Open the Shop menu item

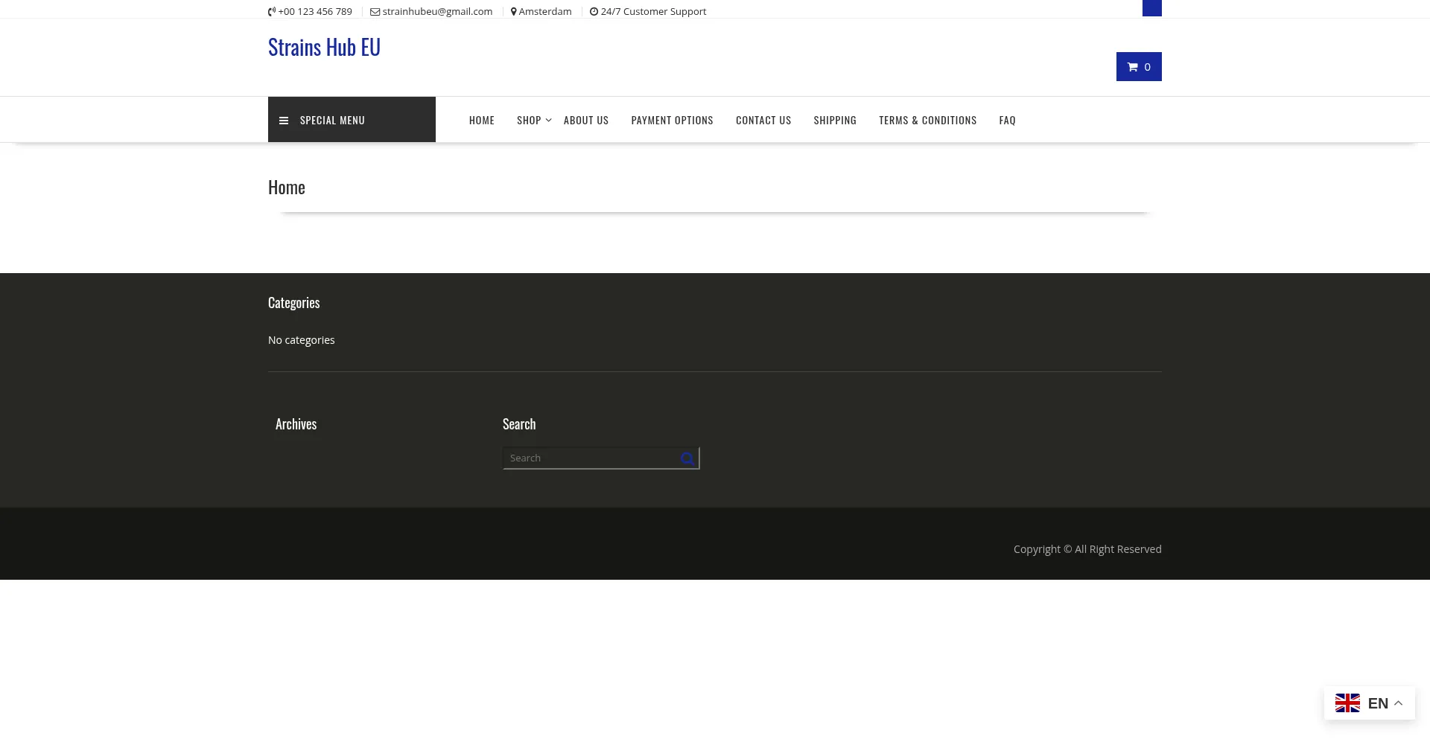[529, 121]
